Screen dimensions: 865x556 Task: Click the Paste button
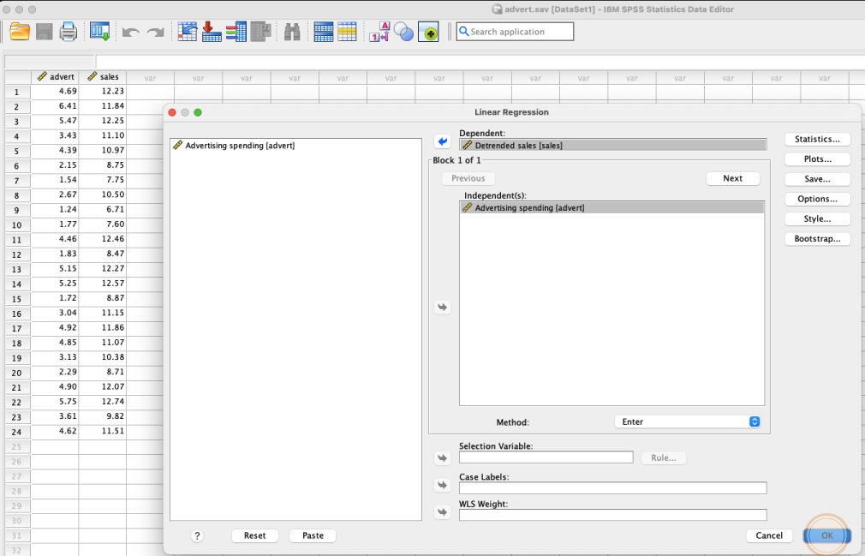313,535
